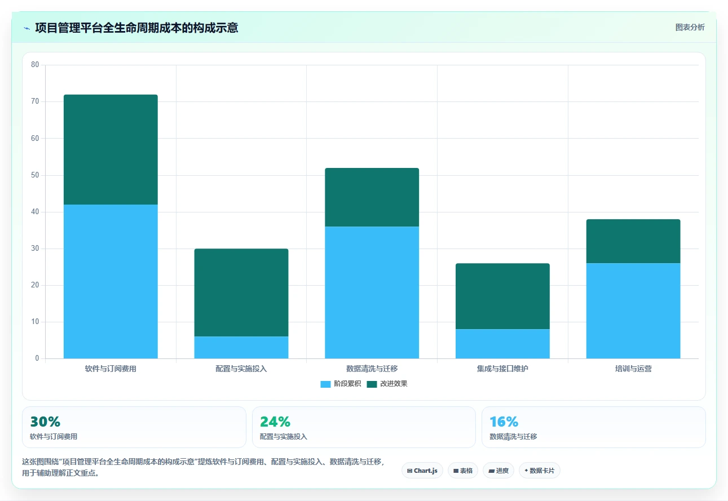Click the dark green segment for 配置与实施投入
The image size is (728, 501).
pyautogui.click(x=241, y=292)
